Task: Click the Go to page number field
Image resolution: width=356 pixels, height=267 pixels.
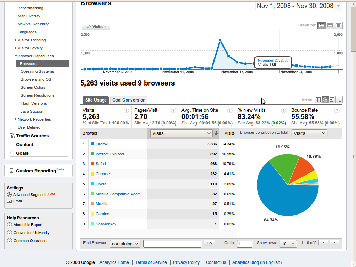Action: coord(244,244)
